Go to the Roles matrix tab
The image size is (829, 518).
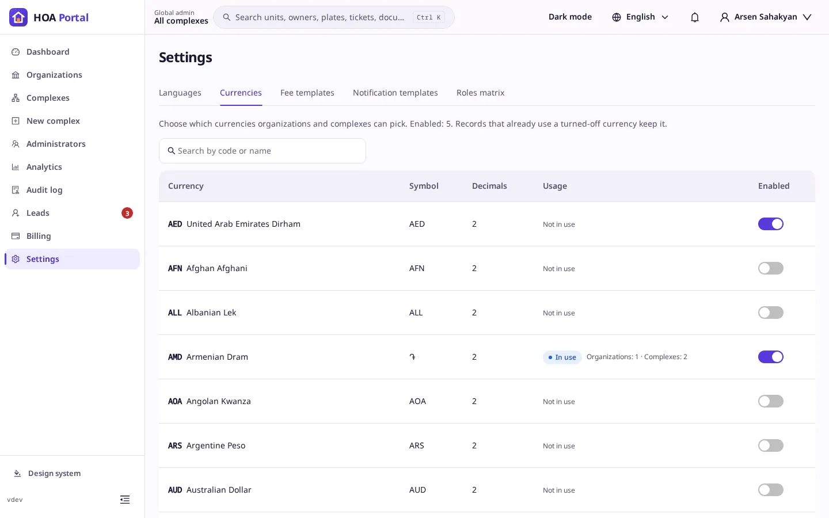tap(481, 93)
